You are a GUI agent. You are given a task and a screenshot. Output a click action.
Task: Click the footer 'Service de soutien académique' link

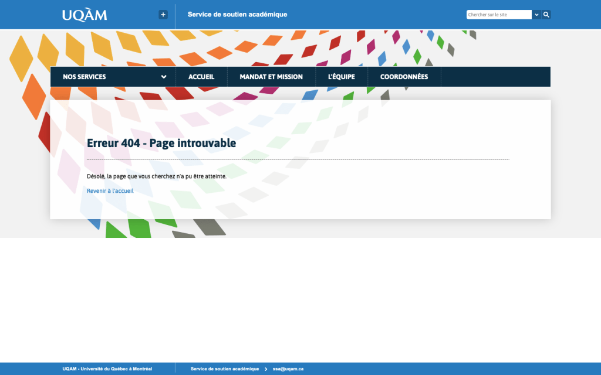pos(225,369)
